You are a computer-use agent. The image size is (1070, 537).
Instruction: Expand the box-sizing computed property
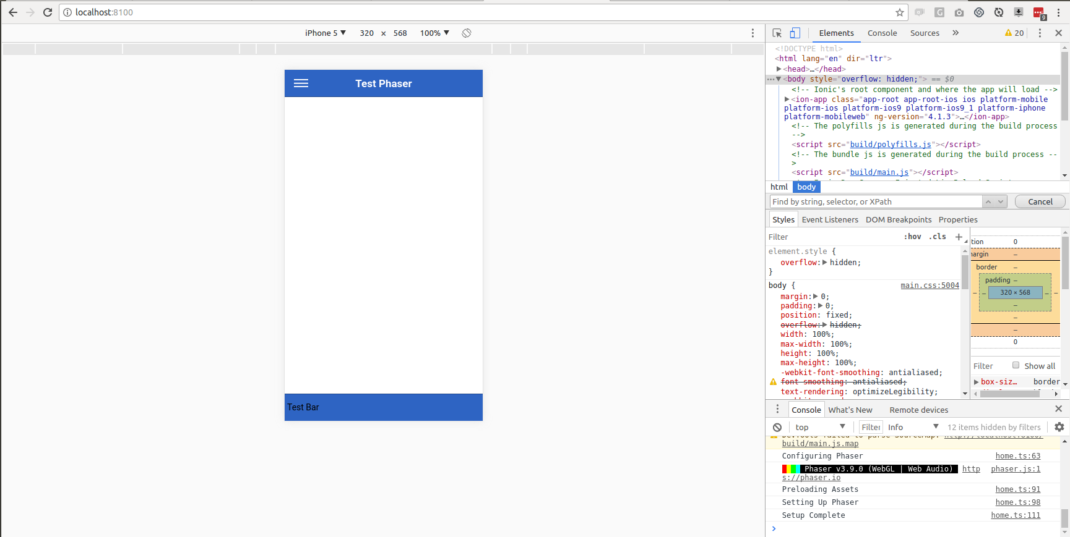tap(977, 382)
